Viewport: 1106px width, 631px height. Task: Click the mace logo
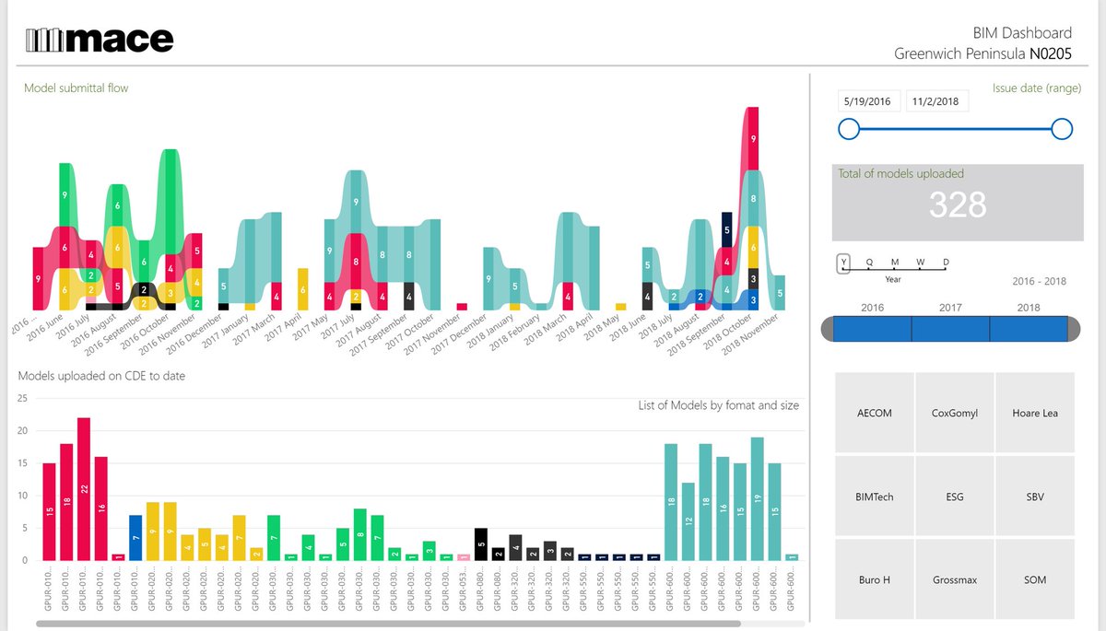click(x=100, y=39)
